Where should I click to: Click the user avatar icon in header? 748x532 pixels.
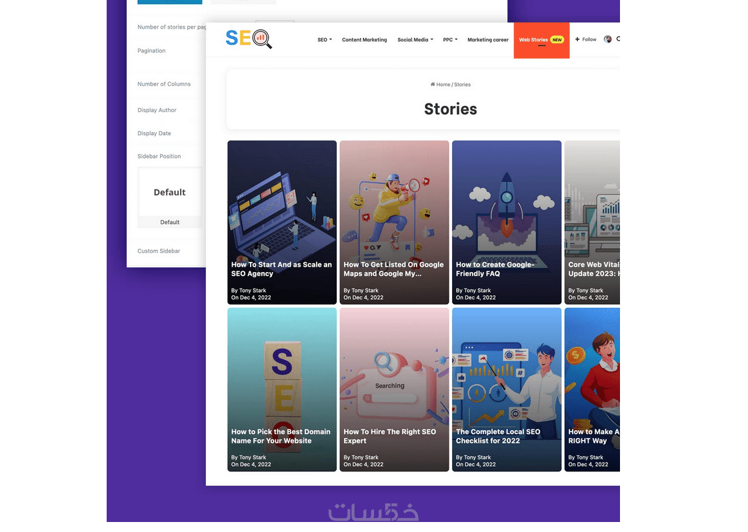point(607,39)
